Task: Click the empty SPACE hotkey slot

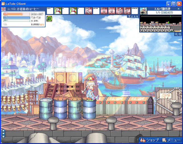Action: 135,11
